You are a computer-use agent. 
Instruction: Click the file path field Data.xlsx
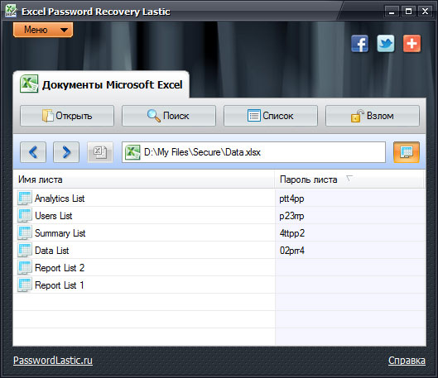click(253, 152)
